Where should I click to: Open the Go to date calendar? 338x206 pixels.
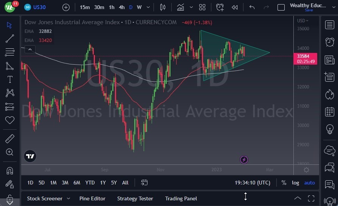144,183
